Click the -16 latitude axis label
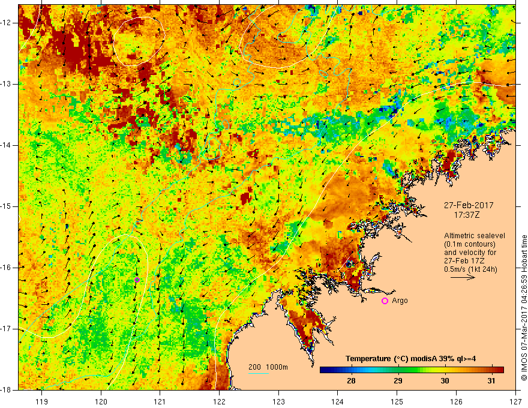 coord(6,268)
